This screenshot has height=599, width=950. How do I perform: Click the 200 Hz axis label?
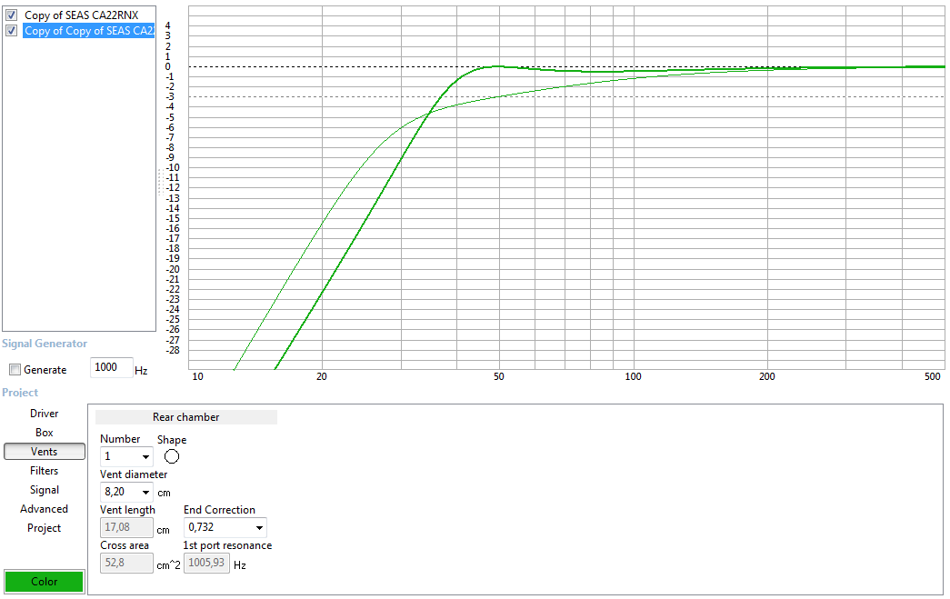tap(767, 376)
